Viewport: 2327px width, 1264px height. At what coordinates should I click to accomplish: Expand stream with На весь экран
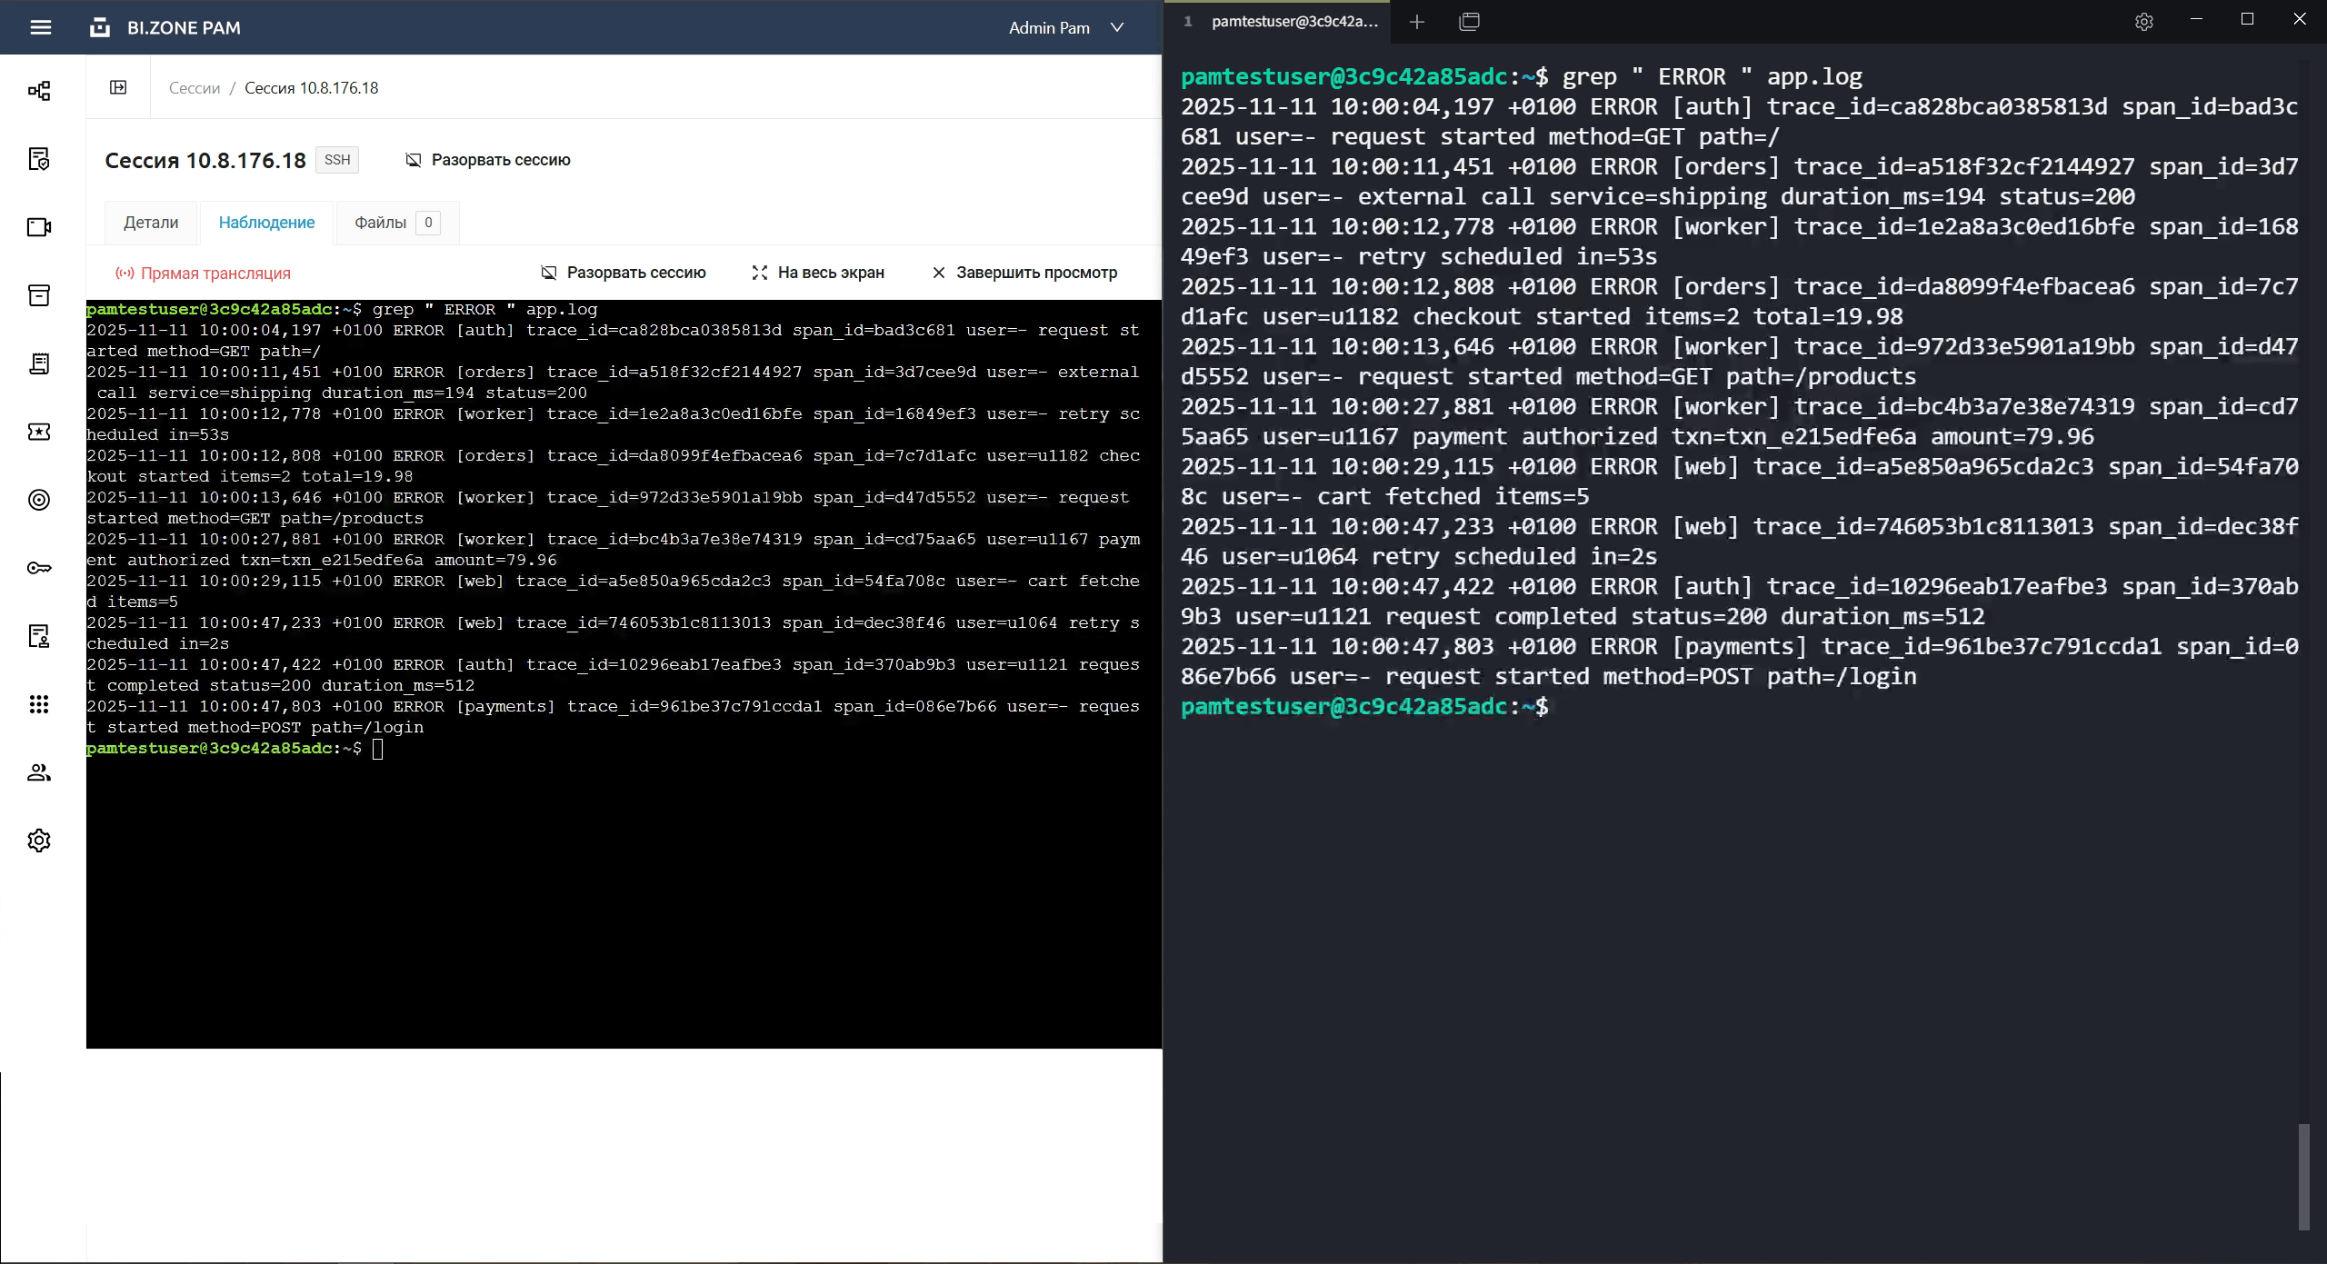818,273
